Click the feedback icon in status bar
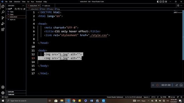Viewport: 184px width, 103px height. pos(178,97)
